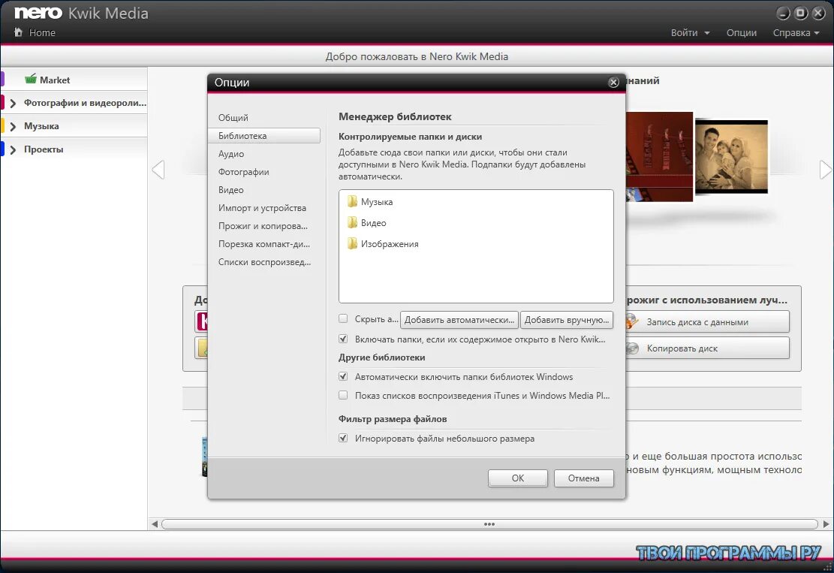Click the next carousel arrow on the right
The height and width of the screenshot is (573, 834).
coord(826,170)
